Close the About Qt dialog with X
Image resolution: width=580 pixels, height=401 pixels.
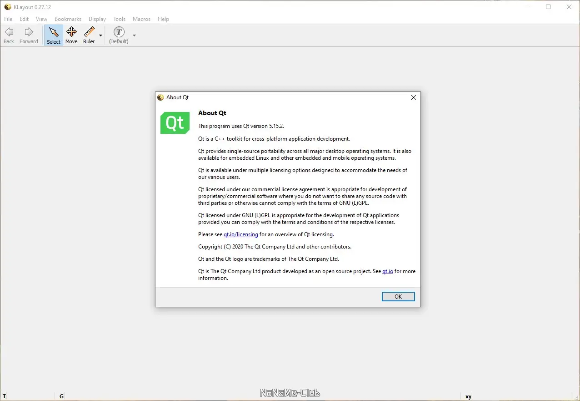click(414, 97)
